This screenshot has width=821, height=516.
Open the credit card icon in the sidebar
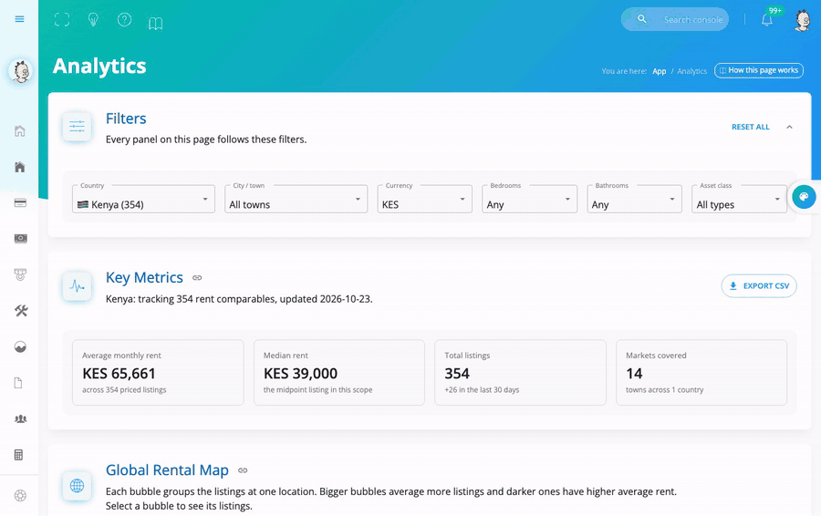coord(20,202)
